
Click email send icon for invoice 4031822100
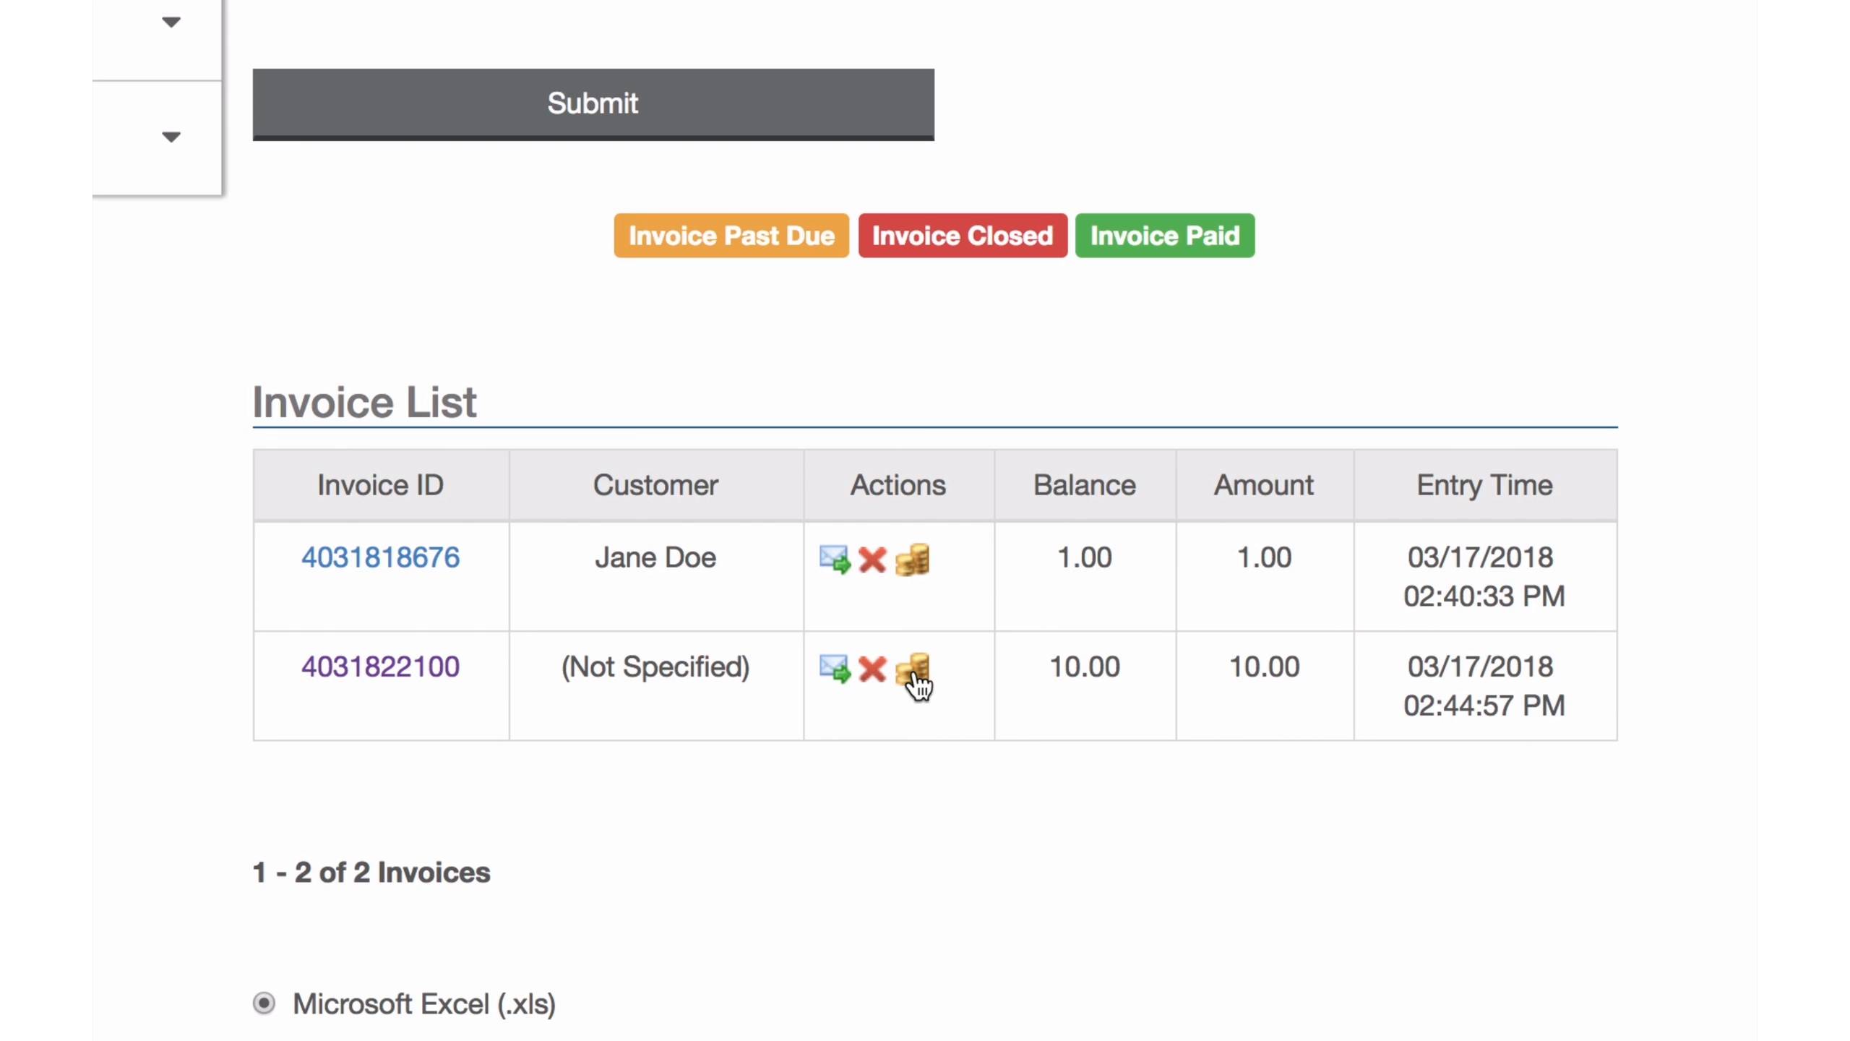click(x=834, y=669)
